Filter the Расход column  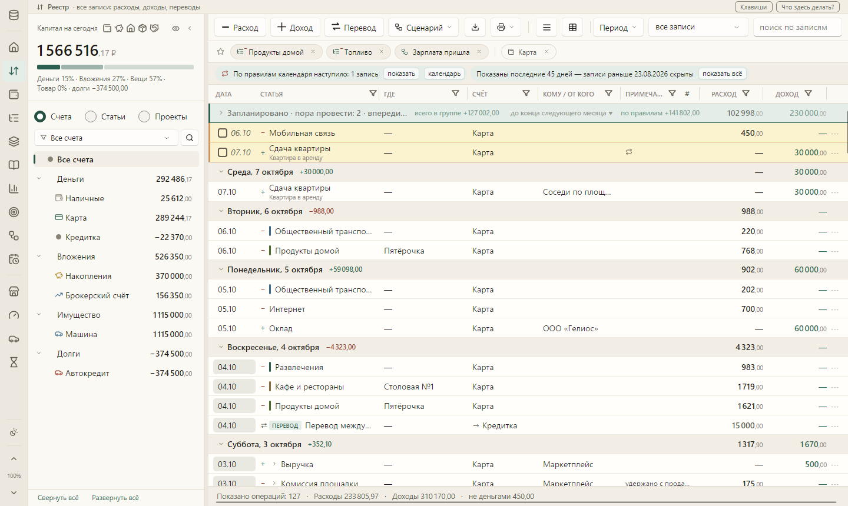[x=746, y=94]
